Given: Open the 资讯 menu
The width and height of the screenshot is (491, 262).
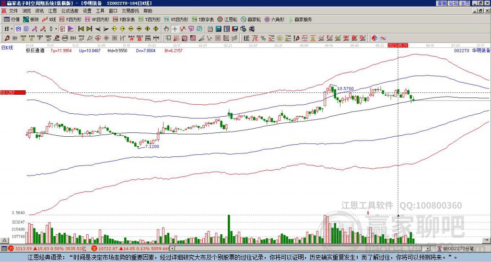Looking at the screenshot, I should pos(39,11).
